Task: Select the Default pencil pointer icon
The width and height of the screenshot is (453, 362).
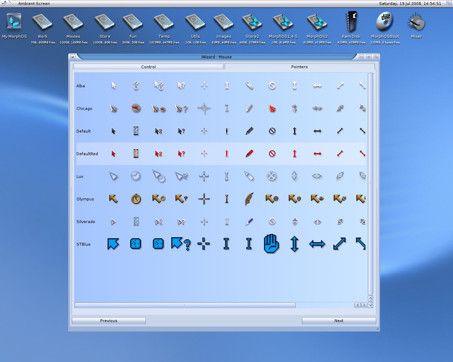Action: click(x=249, y=131)
